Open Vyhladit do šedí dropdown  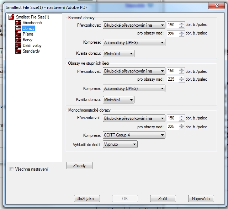coord(120,144)
